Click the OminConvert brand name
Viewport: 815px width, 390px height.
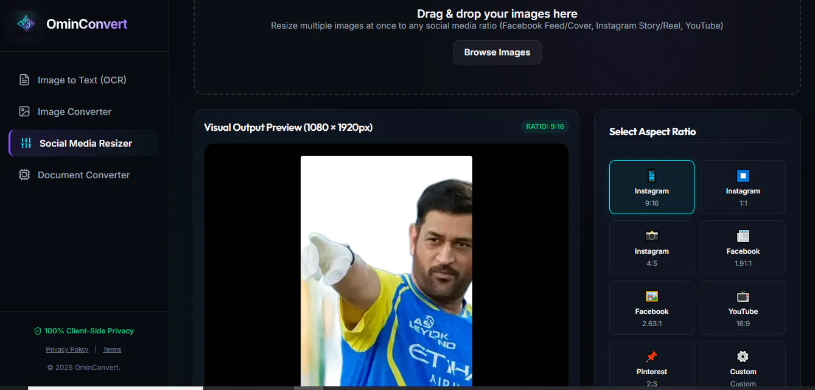[x=87, y=24]
